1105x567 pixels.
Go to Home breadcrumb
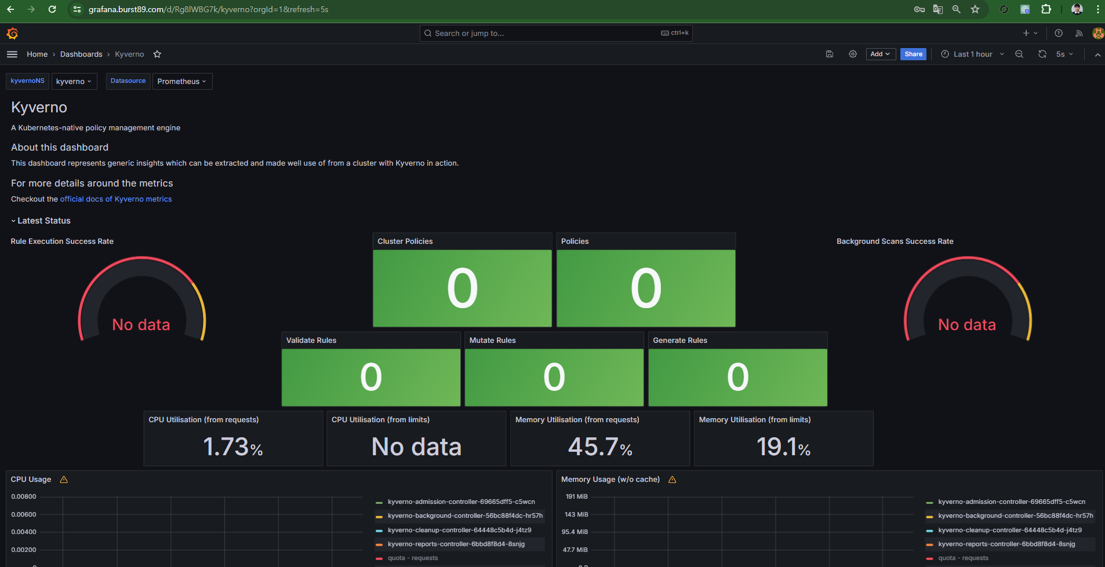click(37, 54)
